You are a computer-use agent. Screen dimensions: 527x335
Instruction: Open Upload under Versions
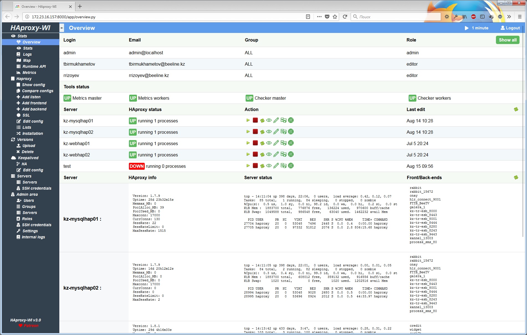[26, 146]
